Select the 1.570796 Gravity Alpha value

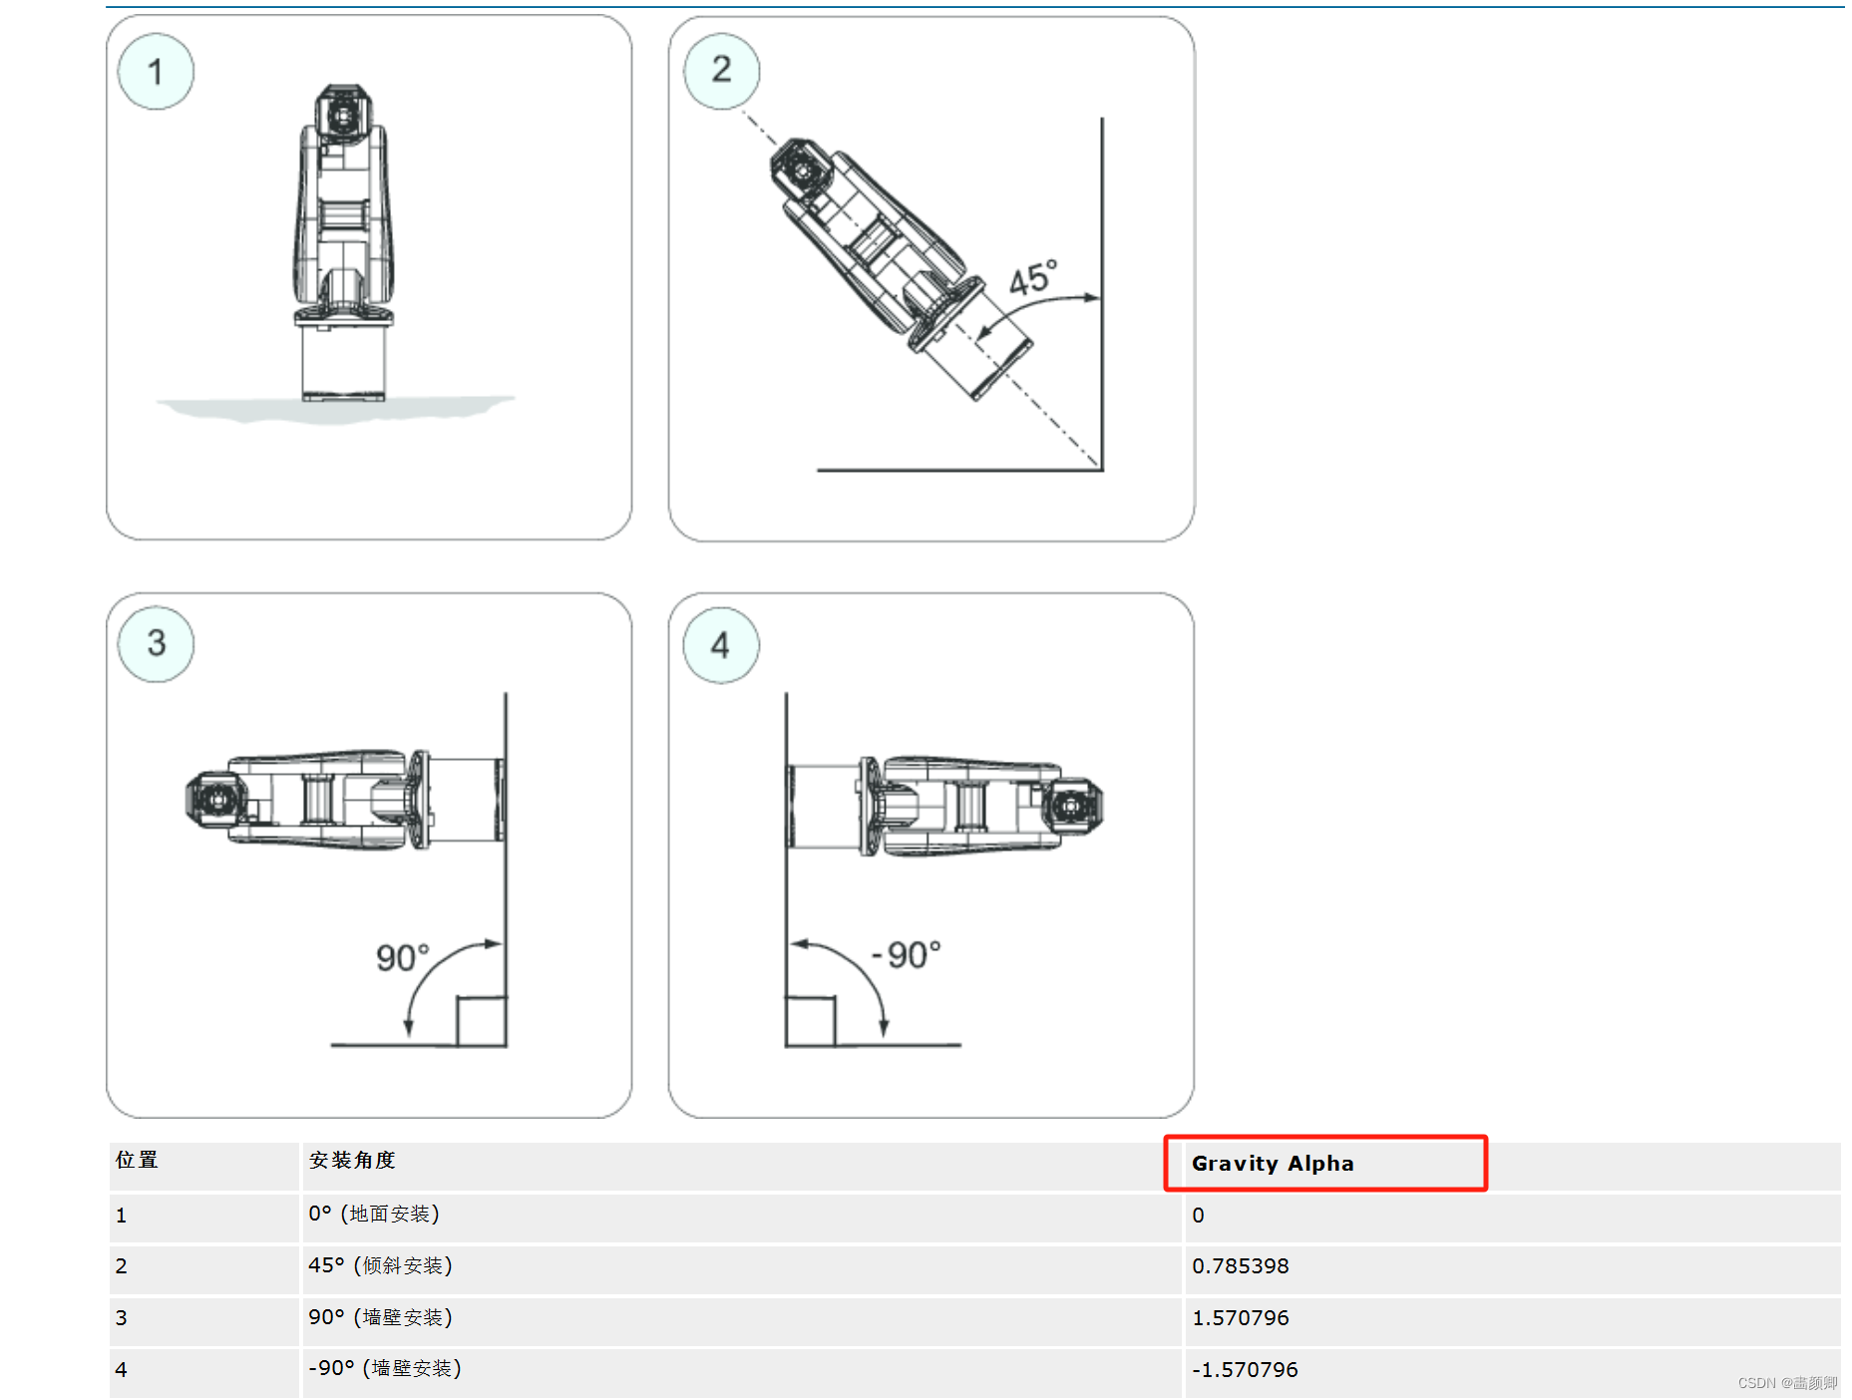pyautogui.click(x=1241, y=1318)
